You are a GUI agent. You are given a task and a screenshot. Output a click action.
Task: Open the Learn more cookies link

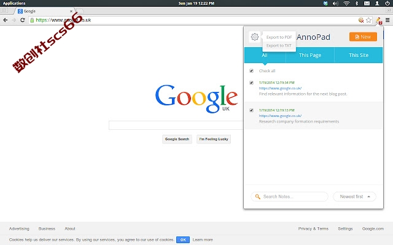tap(203, 239)
